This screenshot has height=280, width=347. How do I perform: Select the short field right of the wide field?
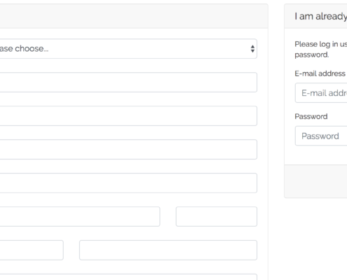pyautogui.click(x=217, y=216)
